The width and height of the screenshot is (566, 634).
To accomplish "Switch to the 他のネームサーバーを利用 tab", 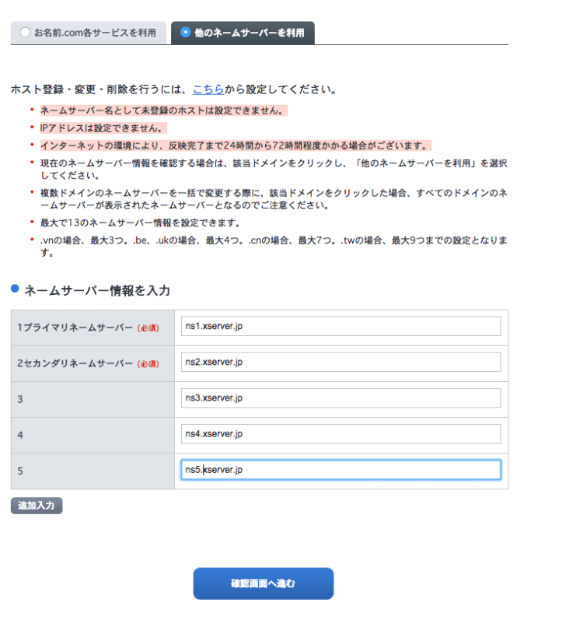I will pos(243,33).
